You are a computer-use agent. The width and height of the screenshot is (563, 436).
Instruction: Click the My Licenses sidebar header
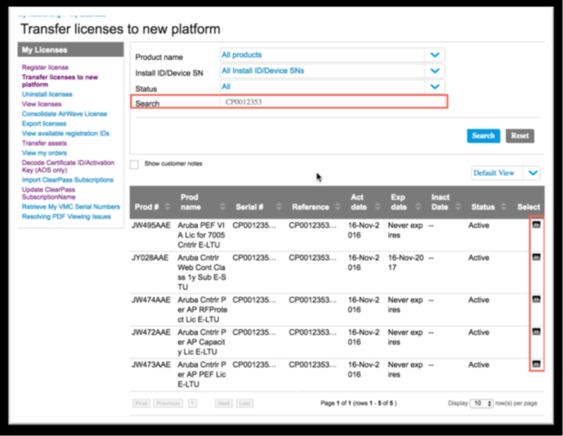coord(71,50)
